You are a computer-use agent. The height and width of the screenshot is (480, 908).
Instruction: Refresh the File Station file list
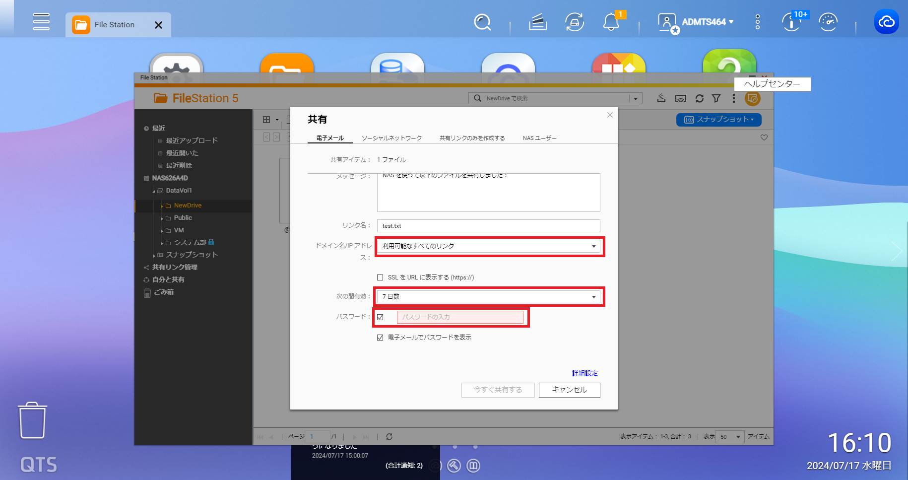(700, 98)
